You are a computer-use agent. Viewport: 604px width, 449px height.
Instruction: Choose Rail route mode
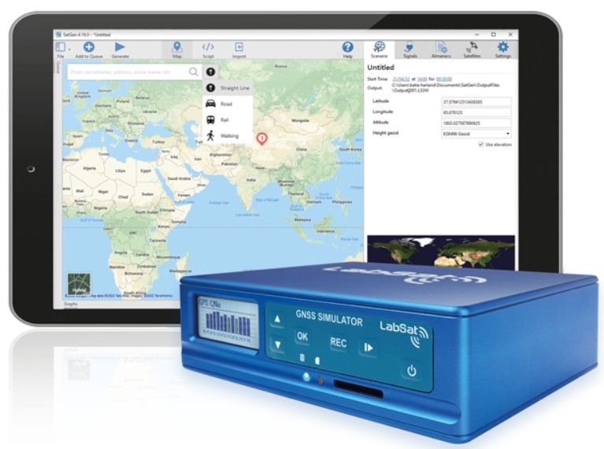pyautogui.click(x=228, y=120)
